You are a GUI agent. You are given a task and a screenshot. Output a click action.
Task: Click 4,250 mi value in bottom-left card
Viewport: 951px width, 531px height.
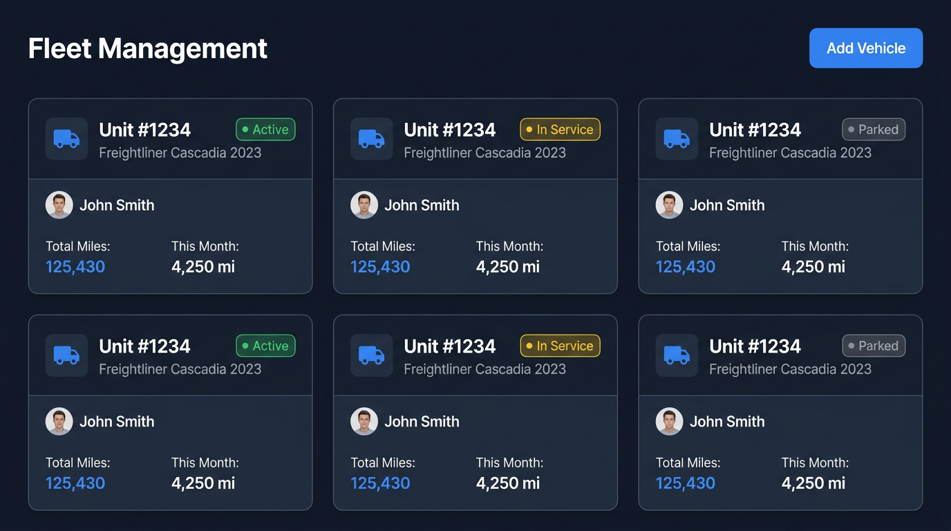pyautogui.click(x=203, y=483)
